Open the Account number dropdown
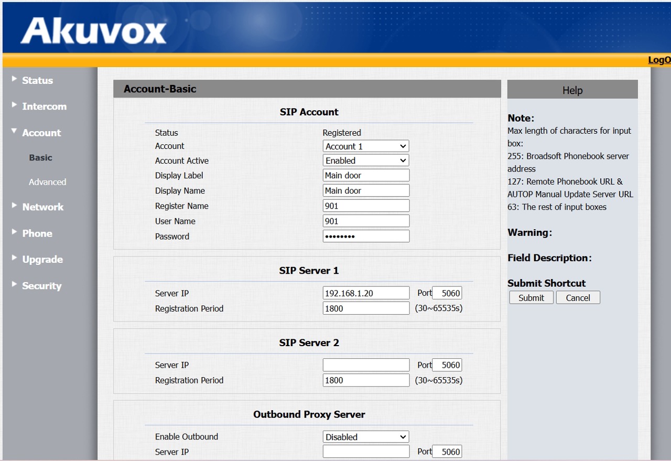This screenshot has height=461, width=671. (x=365, y=146)
